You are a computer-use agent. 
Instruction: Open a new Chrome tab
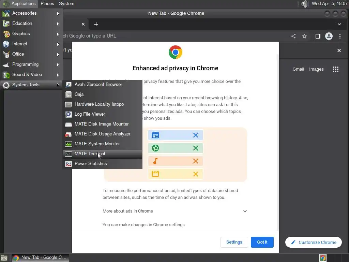tap(96, 24)
